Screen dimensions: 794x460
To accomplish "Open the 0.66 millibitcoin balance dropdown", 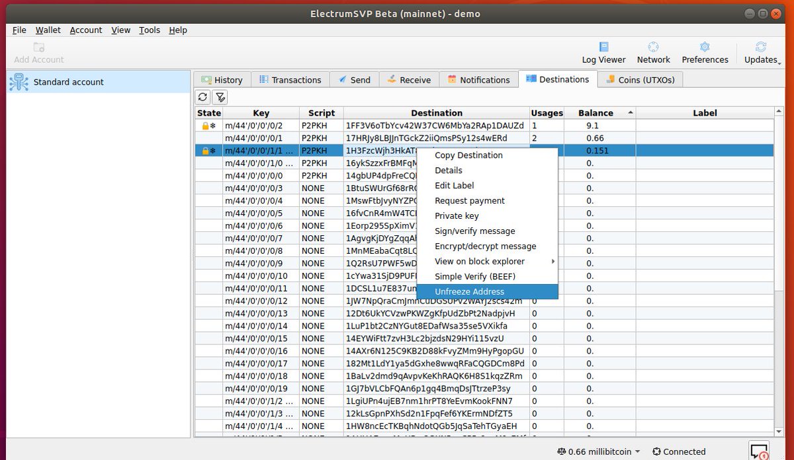I will click(x=599, y=451).
